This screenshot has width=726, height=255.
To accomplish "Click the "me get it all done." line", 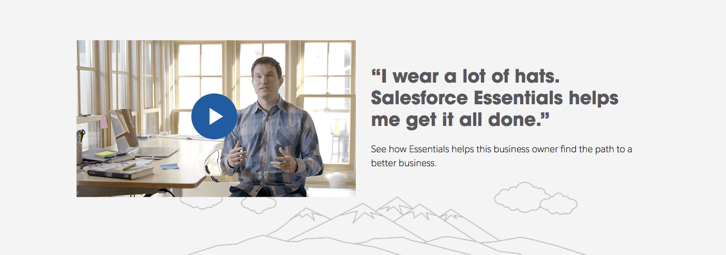I will pyautogui.click(x=460, y=119).
